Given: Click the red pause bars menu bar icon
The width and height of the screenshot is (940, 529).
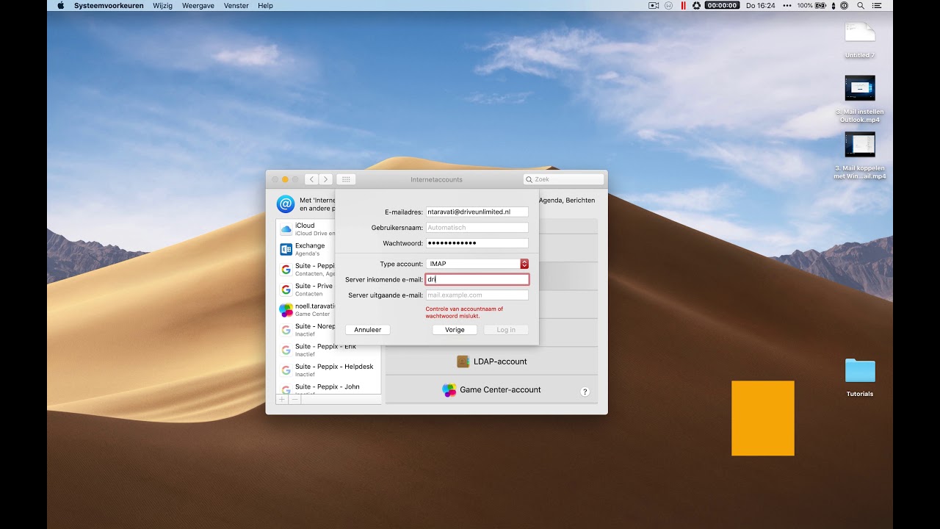Looking at the screenshot, I should [683, 5].
